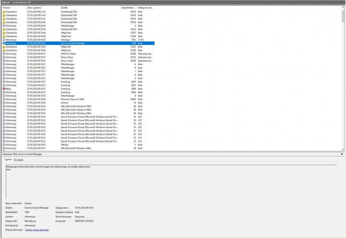
Task: Open the Pomoc online dziennika link
Action: tap(37, 230)
